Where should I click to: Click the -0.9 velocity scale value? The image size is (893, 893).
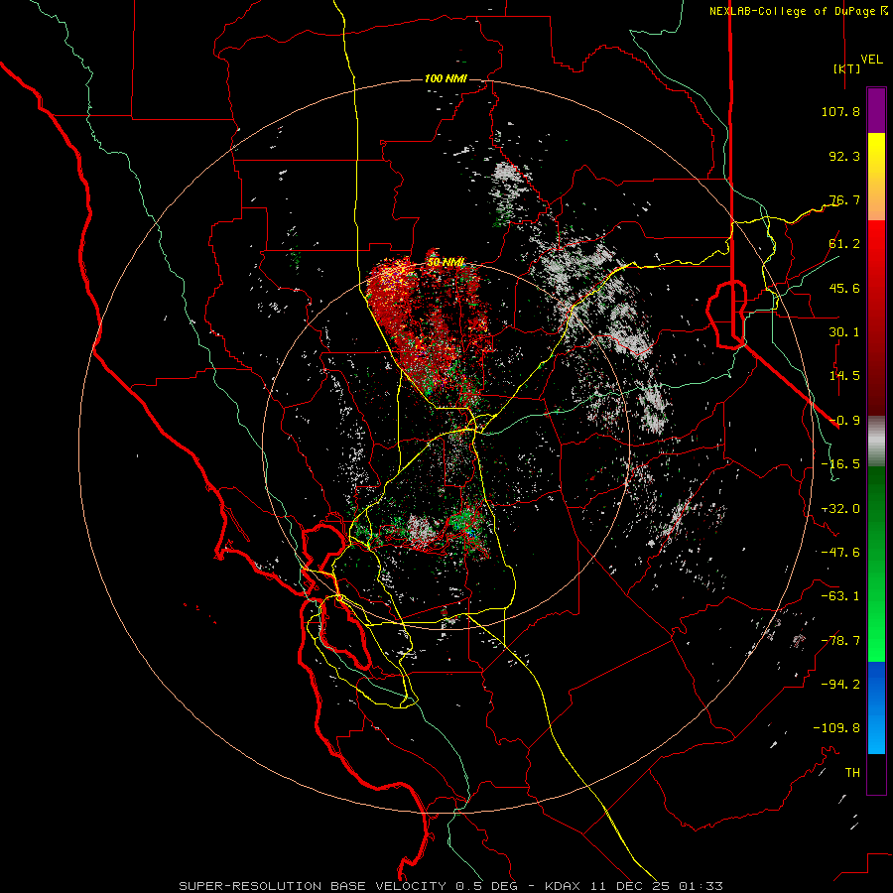coord(844,421)
